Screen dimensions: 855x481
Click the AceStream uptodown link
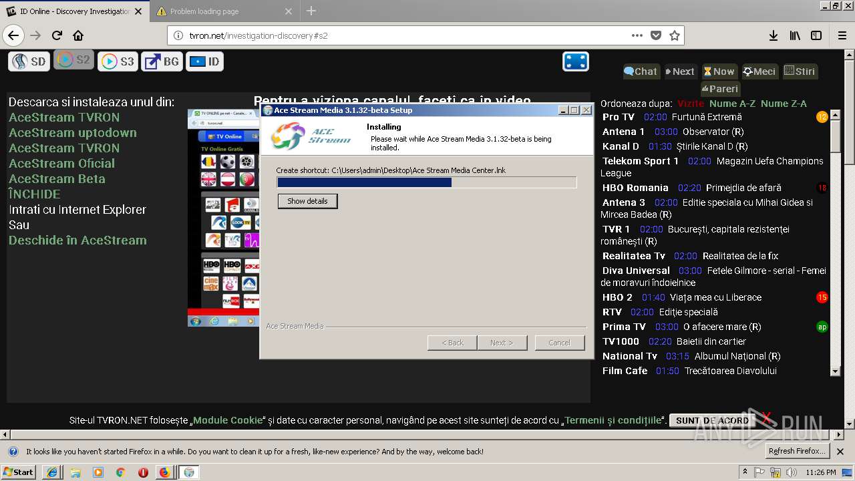pyautogui.click(x=73, y=133)
